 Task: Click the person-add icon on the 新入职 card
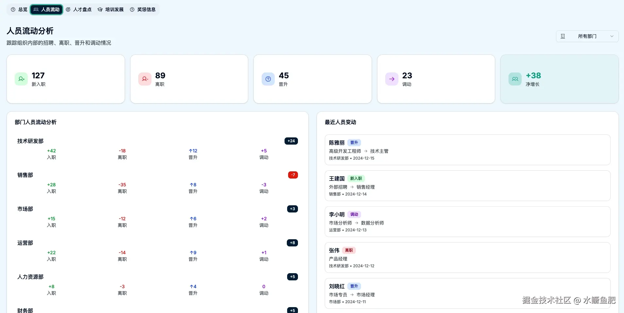click(21, 79)
